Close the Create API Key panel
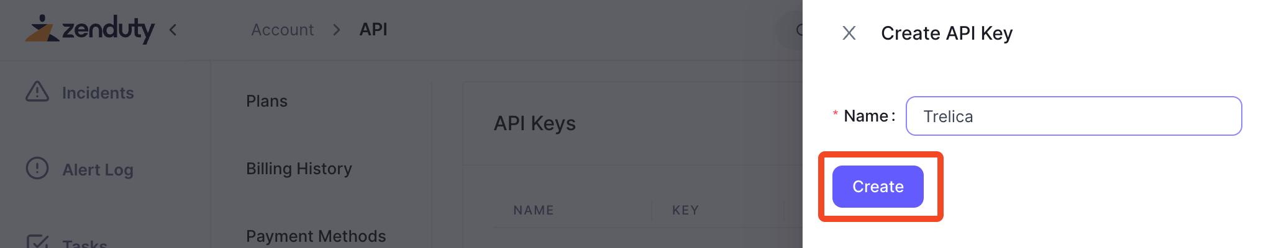The image size is (1271, 248). [849, 33]
